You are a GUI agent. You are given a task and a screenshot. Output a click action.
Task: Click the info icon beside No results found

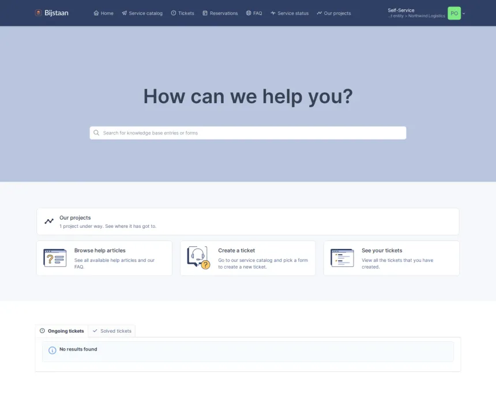pos(52,350)
